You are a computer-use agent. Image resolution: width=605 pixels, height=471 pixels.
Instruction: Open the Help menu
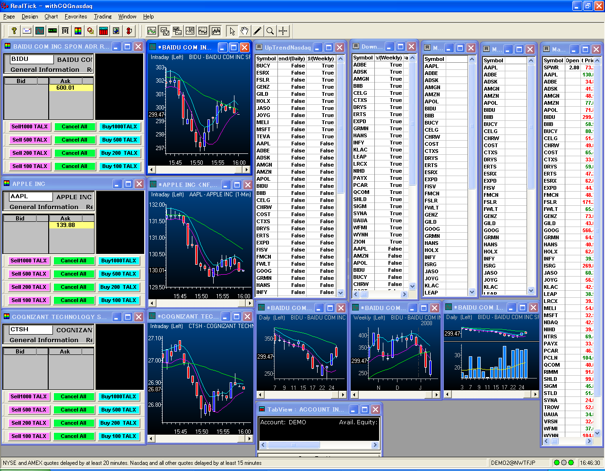tap(148, 17)
